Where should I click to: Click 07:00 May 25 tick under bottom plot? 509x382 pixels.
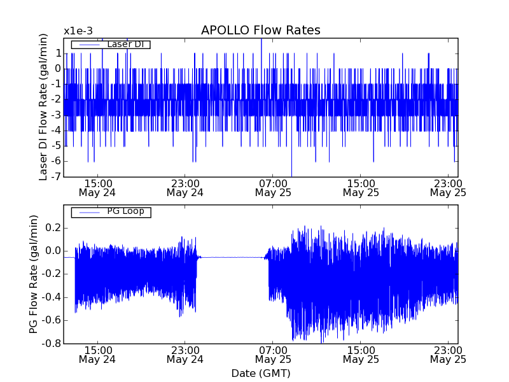click(273, 354)
